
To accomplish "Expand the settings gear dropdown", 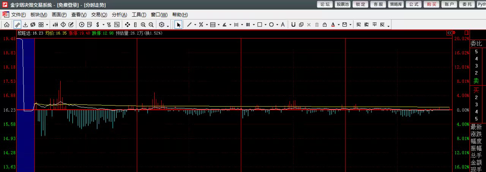I will click(x=168, y=25).
